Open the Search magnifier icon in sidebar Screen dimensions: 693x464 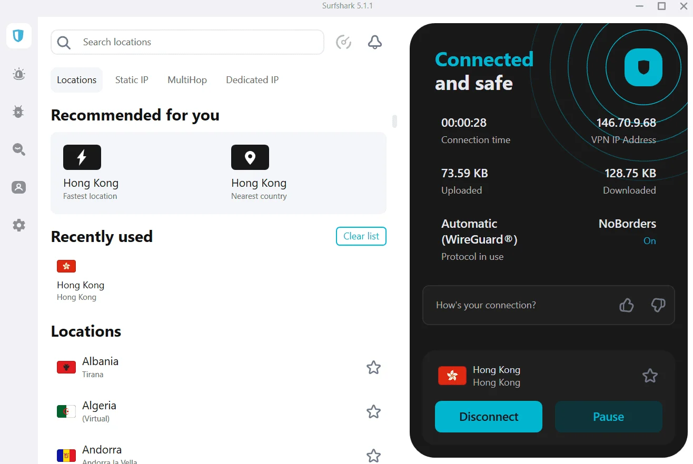tap(19, 149)
